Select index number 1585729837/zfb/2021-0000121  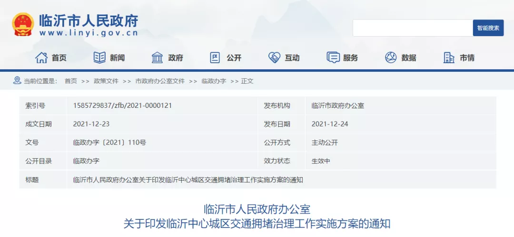point(122,106)
